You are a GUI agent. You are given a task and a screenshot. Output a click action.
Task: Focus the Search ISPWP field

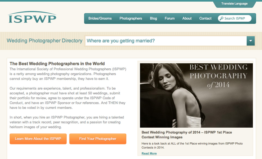tap(235, 18)
